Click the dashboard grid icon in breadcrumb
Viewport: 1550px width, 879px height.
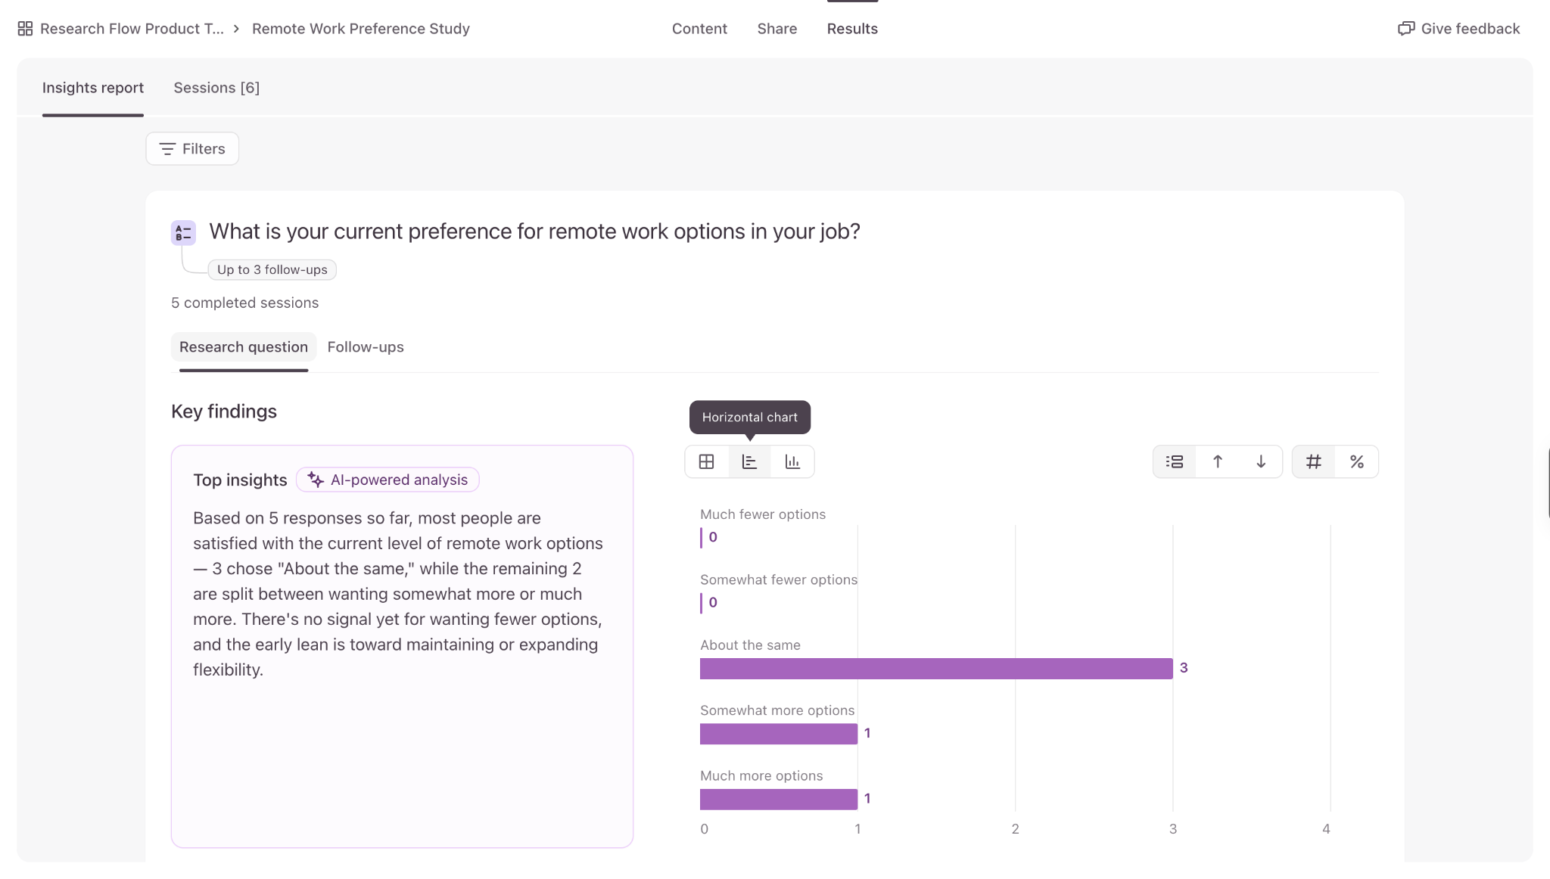click(x=25, y=29)
